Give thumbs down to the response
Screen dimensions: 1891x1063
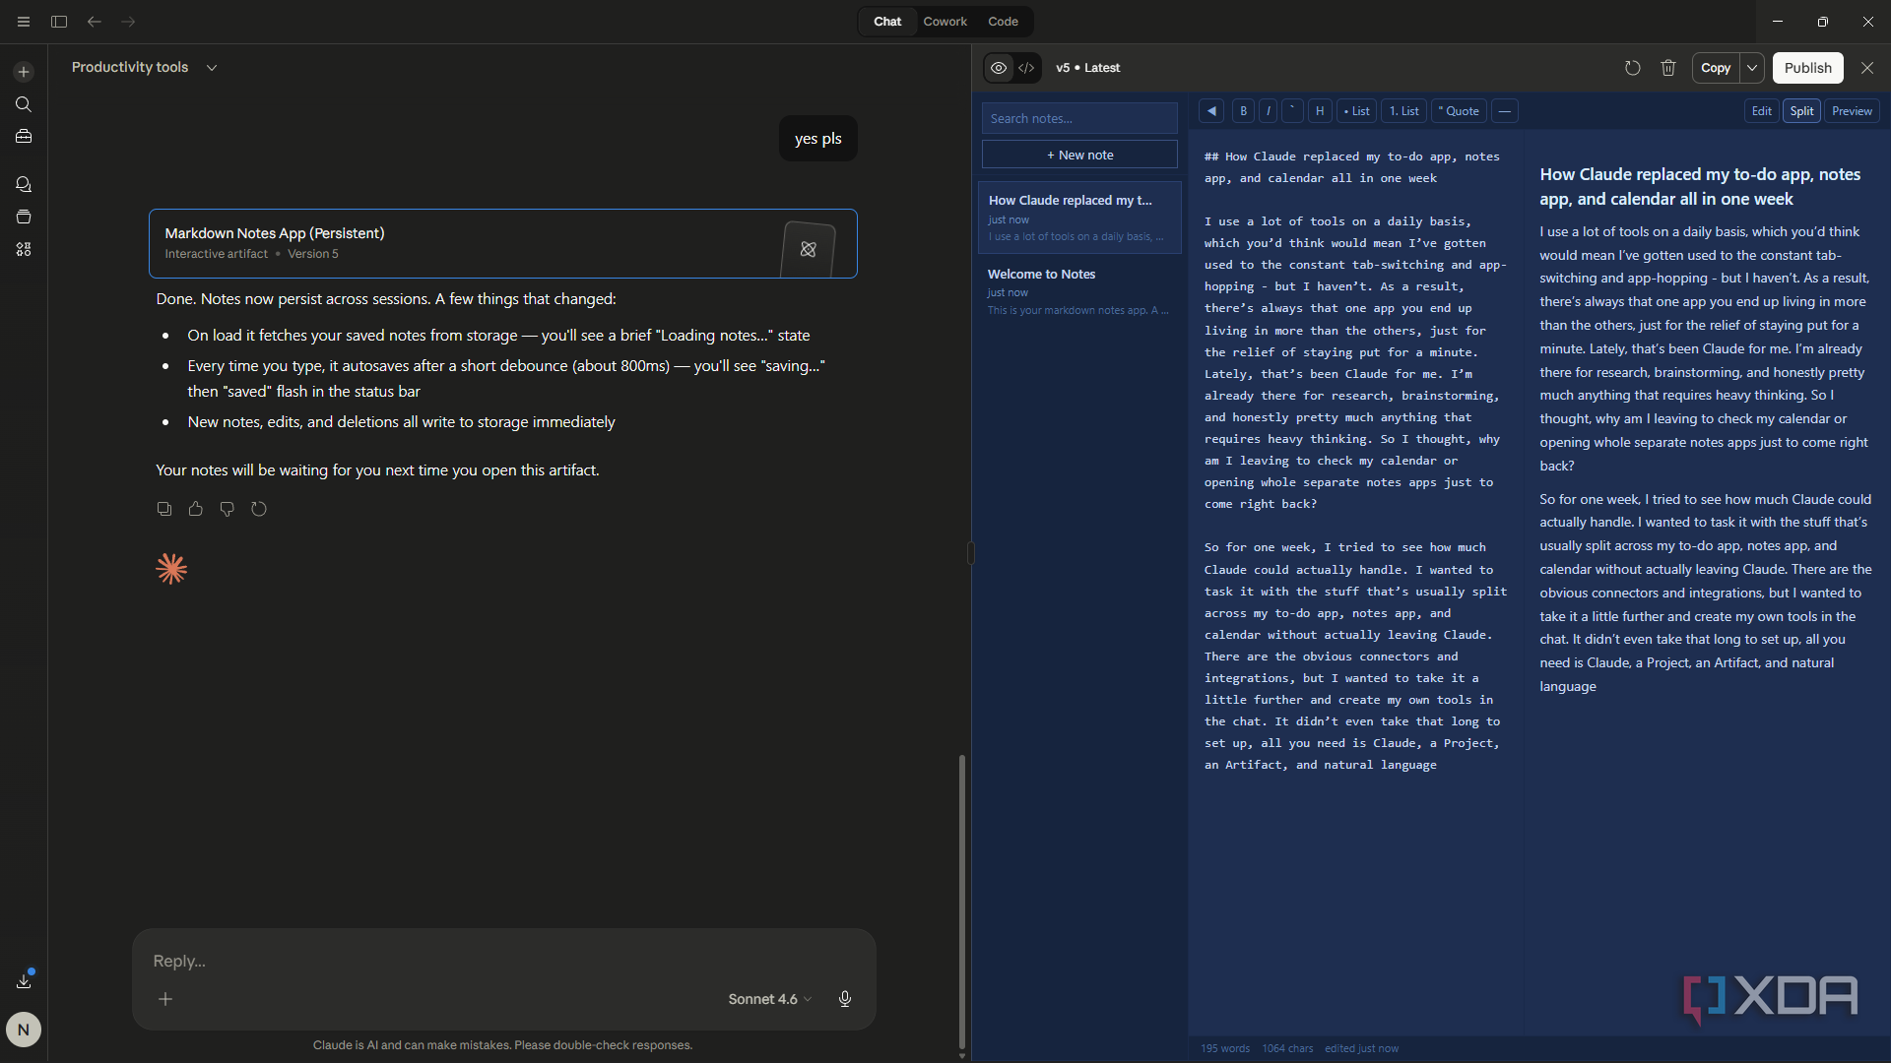pos(228,509)
